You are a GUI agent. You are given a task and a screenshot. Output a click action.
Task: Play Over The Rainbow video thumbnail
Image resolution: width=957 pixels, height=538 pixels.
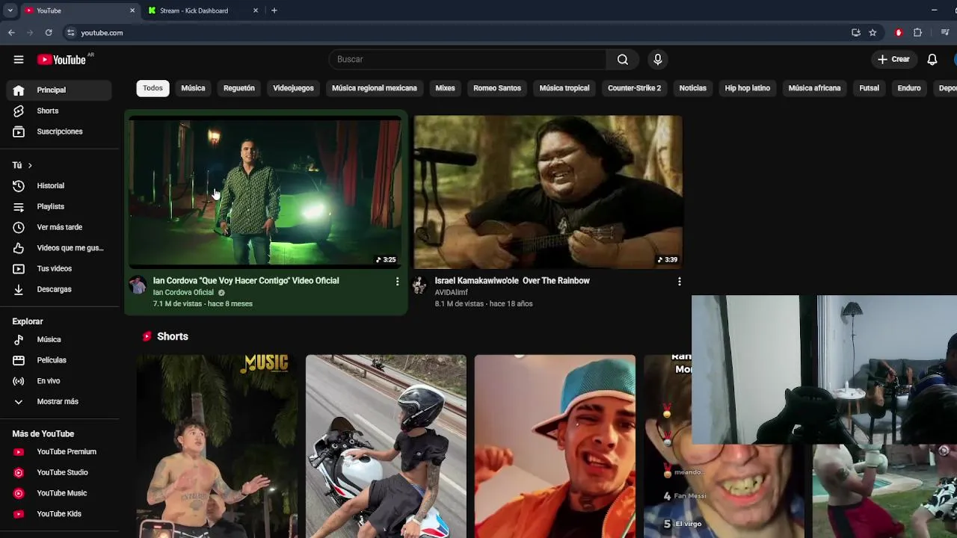coord(548,192)
